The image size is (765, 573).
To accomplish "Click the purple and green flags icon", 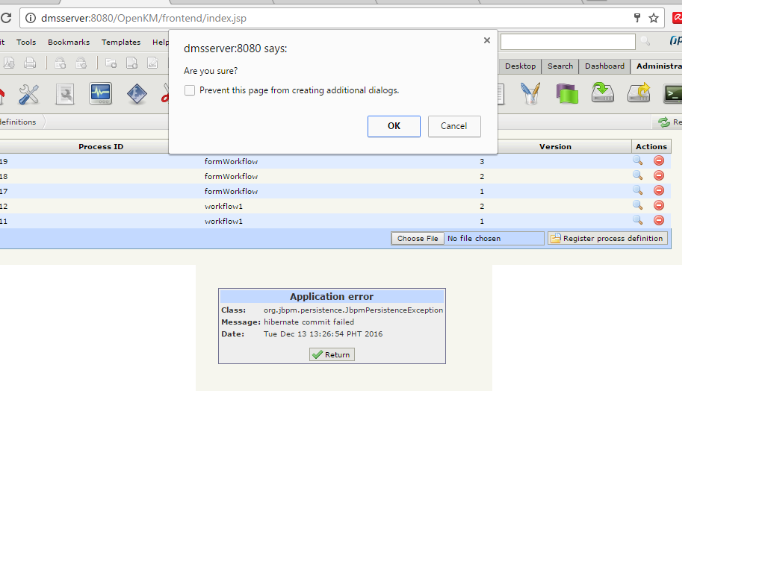I will pyautogui.click(x=567, y=94).
